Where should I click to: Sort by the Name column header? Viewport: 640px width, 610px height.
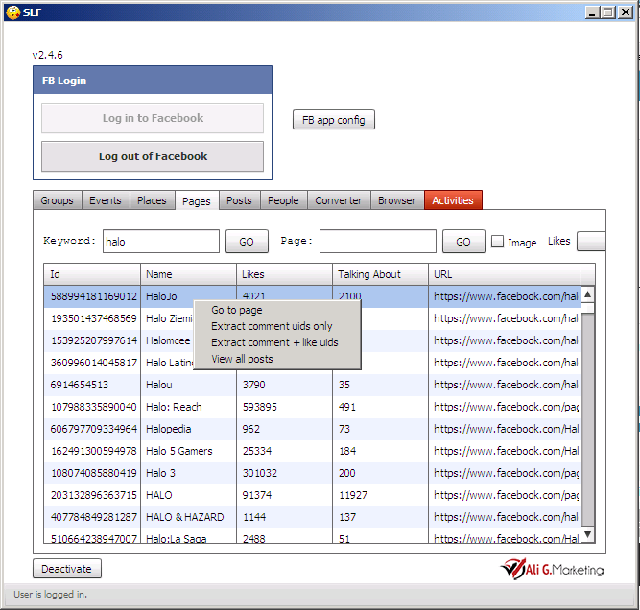click(x=189, y=274)
